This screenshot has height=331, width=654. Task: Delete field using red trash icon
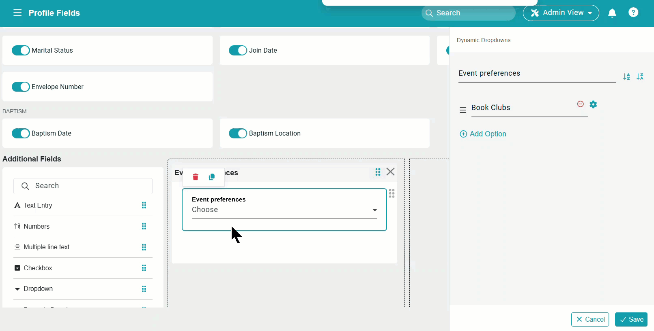click(x=196, y=177)
